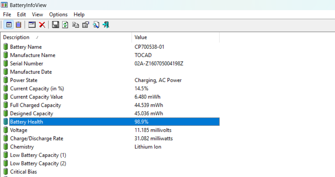Image resolution: width=335 pixels, height=177 pixels.
Task: Click the value Charging, AC Power
Action: tap(158, 80)
